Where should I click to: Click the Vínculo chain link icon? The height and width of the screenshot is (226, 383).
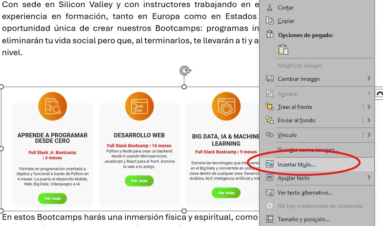(x=270, y=135)
